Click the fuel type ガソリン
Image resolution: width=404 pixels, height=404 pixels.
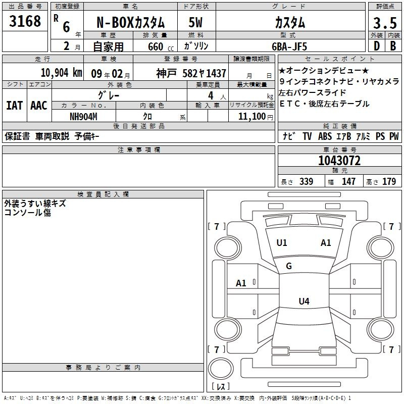tap(196, 46)
